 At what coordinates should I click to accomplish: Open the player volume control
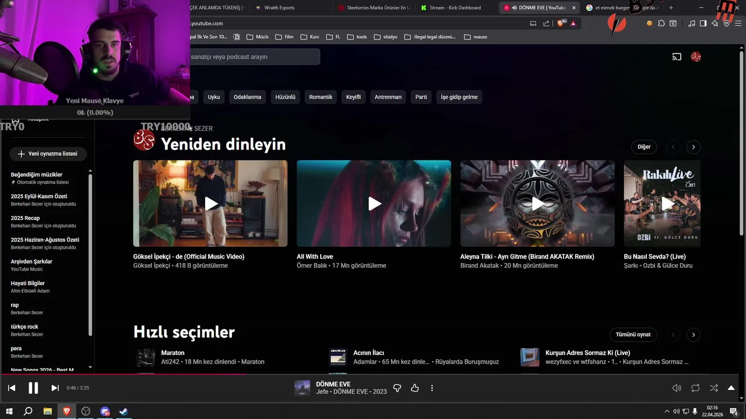click(677, 388)
